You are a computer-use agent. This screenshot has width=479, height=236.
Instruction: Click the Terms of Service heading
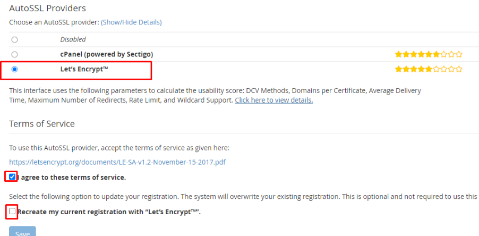(42, 124)
